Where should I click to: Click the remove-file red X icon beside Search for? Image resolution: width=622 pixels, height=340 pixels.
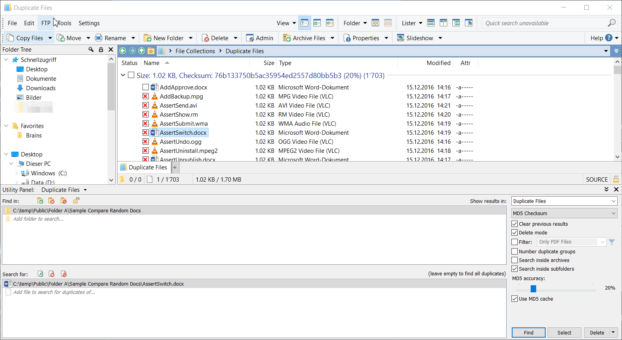click(x=52, y=274)
